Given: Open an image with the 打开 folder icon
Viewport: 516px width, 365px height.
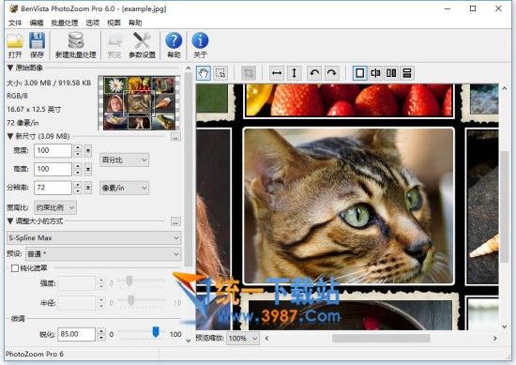Looking at the screenshot, I should tap(15, 45).
